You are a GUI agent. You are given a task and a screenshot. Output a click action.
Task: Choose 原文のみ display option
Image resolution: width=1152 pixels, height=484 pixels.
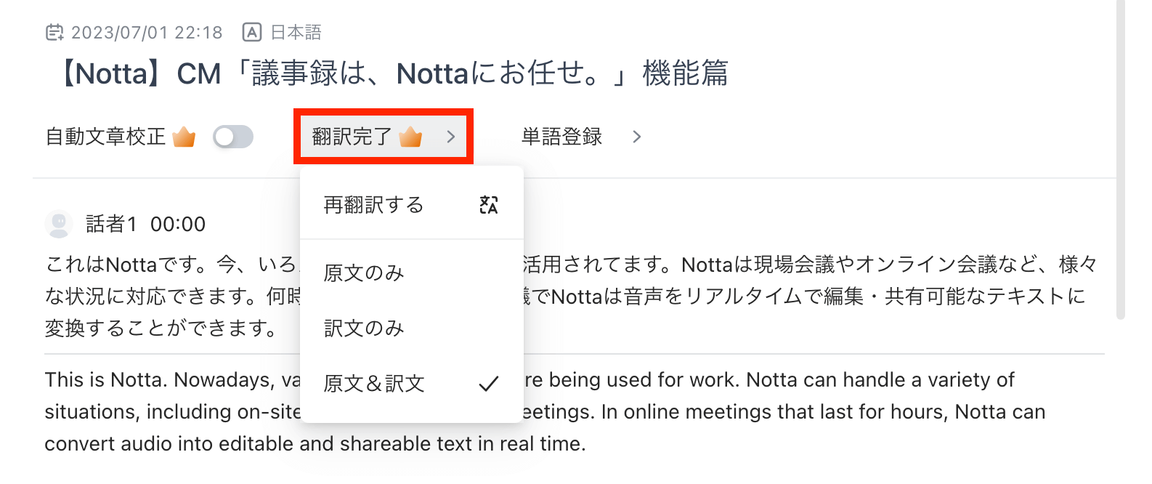pyautogui.click(x=411, y=273)
